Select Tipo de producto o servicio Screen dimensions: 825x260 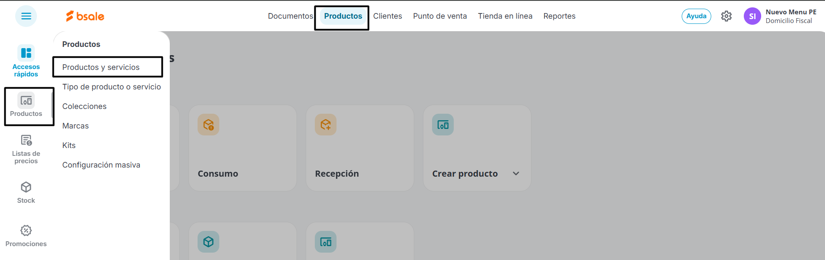tap(112, 87)
